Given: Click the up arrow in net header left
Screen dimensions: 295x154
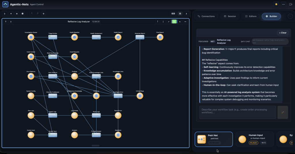Looking at the screenshot, I should (5, 22).
